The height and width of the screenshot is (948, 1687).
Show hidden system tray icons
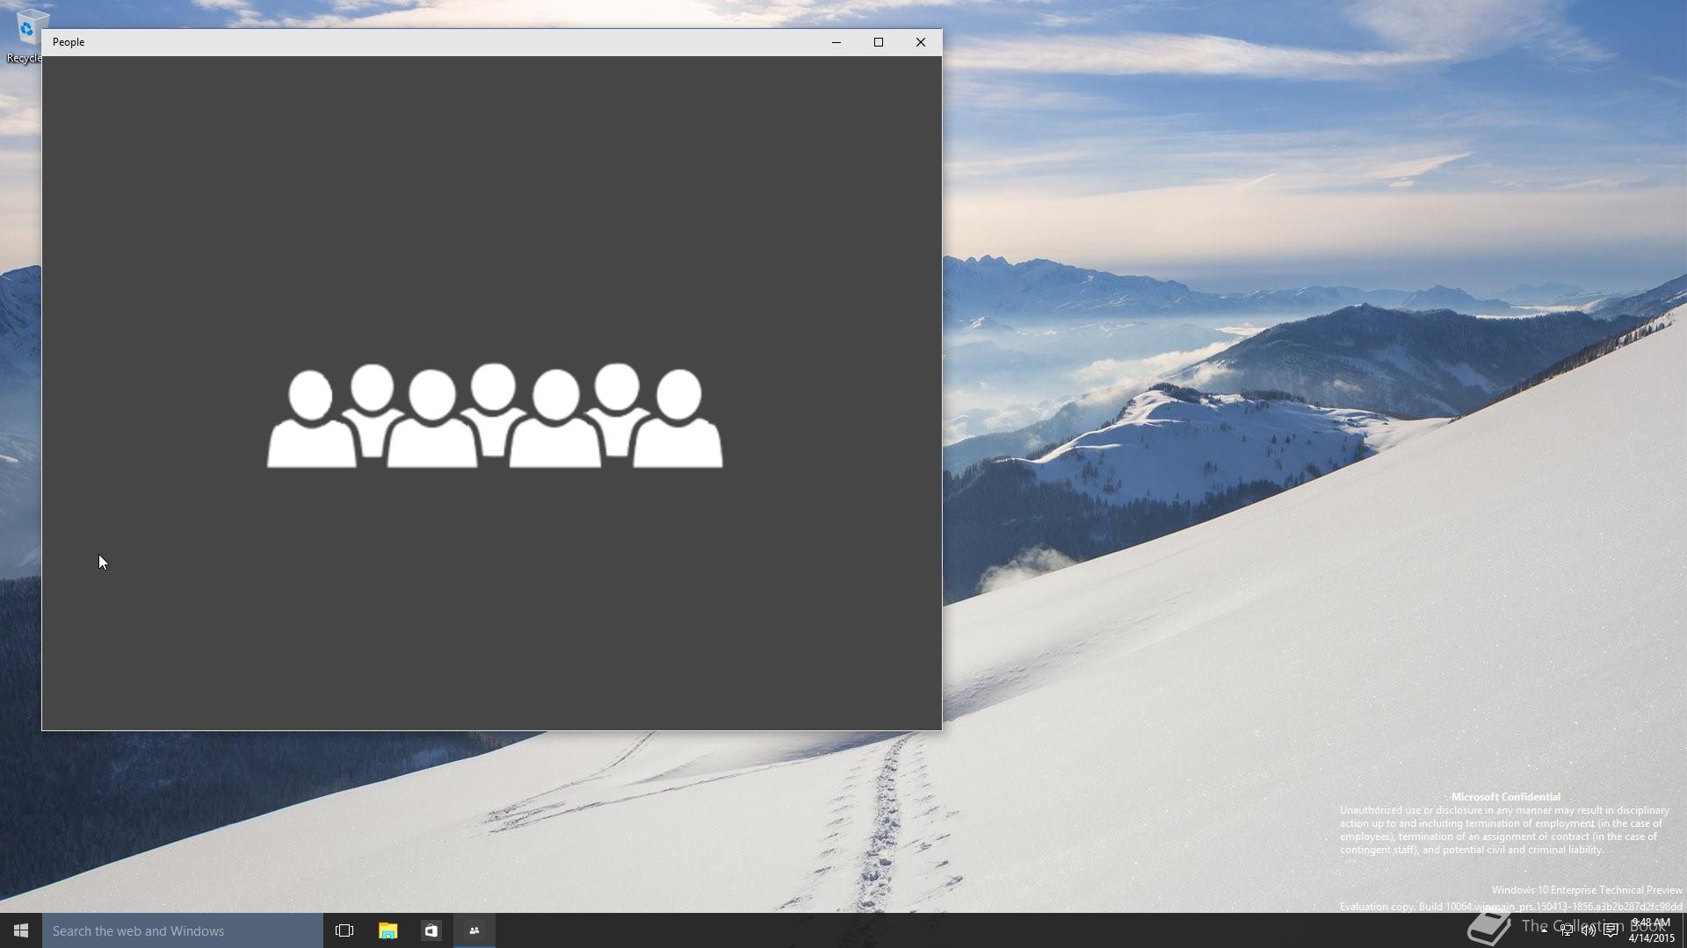tap(1544, 930)
